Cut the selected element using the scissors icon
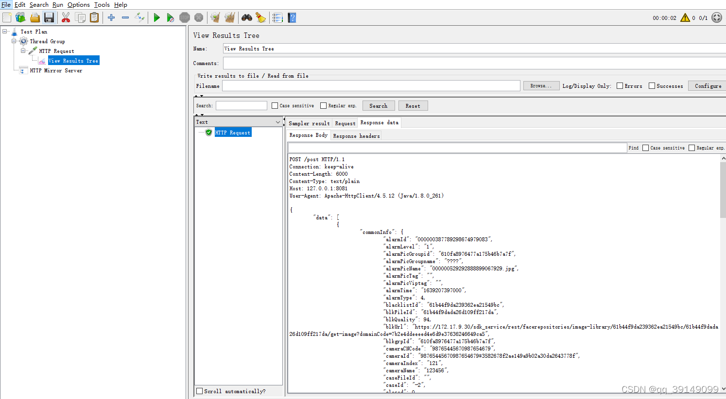 pyautogui.click(x=66, y=17)
